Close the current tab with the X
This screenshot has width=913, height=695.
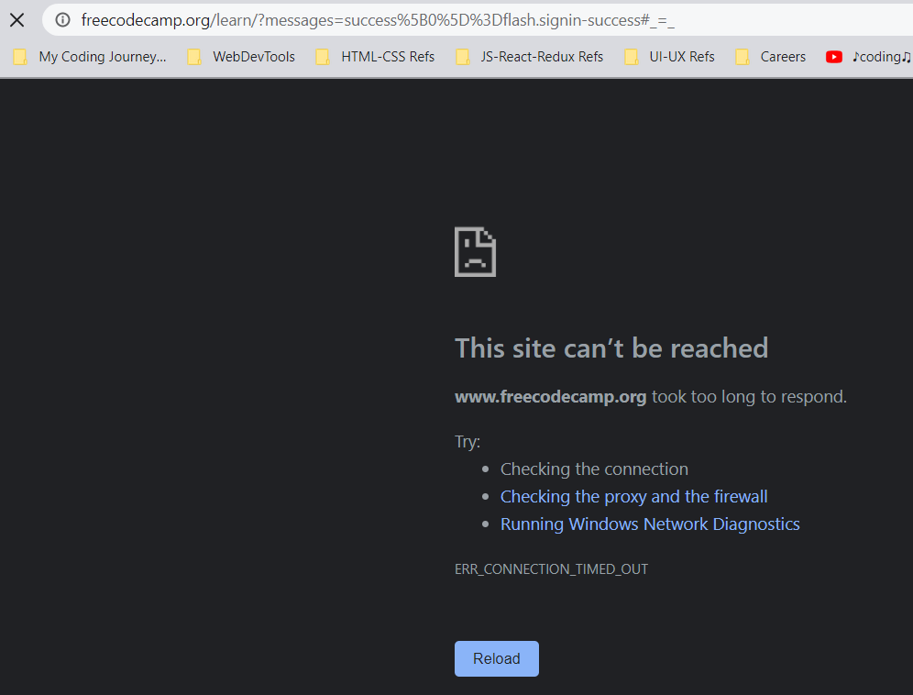click(16, 18)
